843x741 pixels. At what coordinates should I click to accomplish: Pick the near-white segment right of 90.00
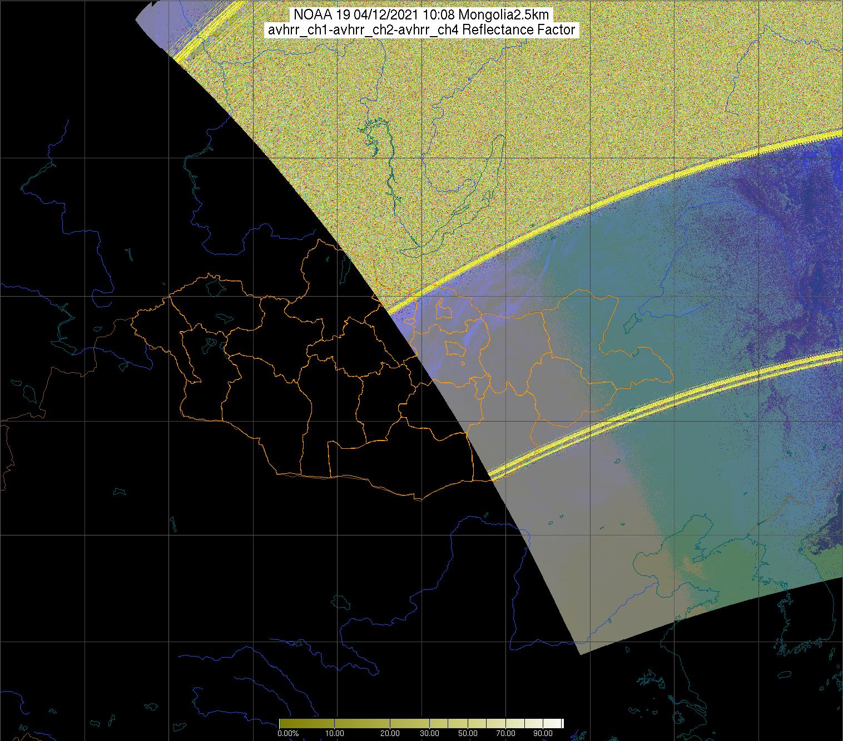553,723
